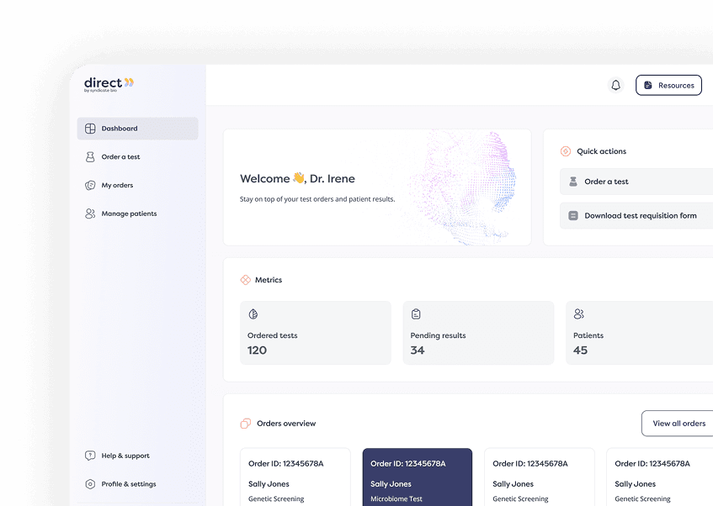Click the Ordered tests droplet icon

pyautogui.click(x=253, y=313)
